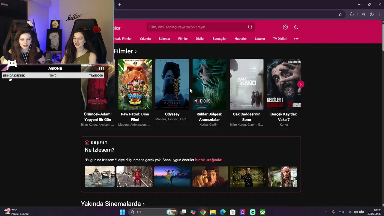Image resolution: width=384 pixels, height=216 pixels.
Task: Select the pirate with bandana thumbnail
Action: point(283,177)
